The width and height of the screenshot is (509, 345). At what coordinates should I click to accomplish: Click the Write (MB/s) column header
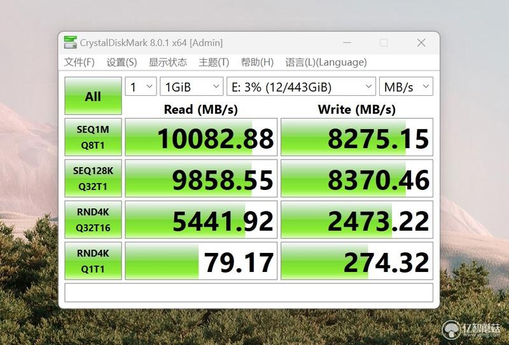(357, 109)
